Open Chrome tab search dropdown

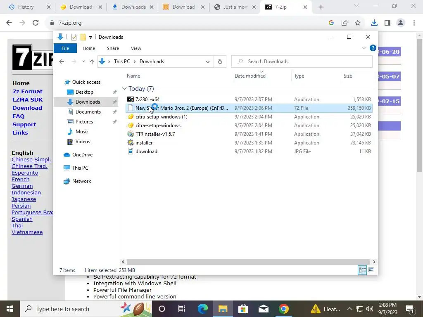356,6
